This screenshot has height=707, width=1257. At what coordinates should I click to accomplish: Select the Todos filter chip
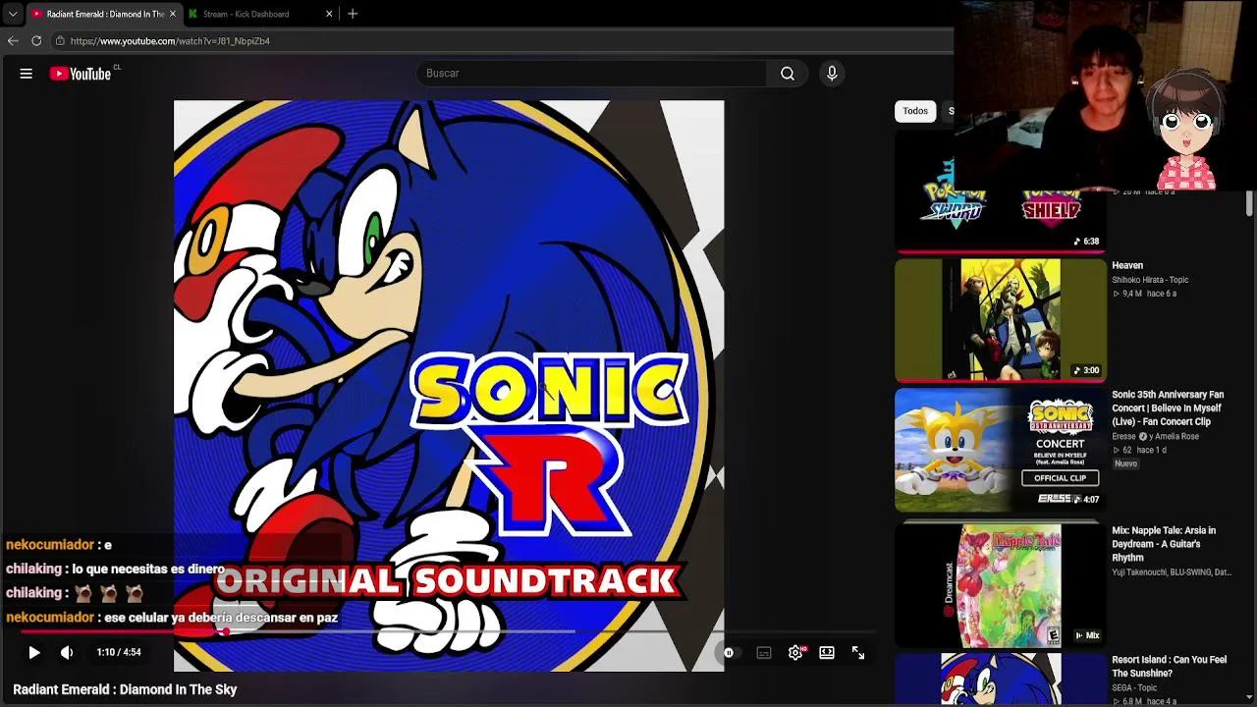[915, 111]
